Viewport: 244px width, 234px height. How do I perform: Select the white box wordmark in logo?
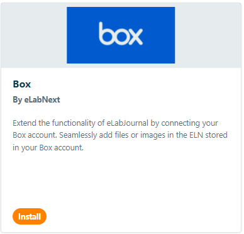(x=121, y=33)
